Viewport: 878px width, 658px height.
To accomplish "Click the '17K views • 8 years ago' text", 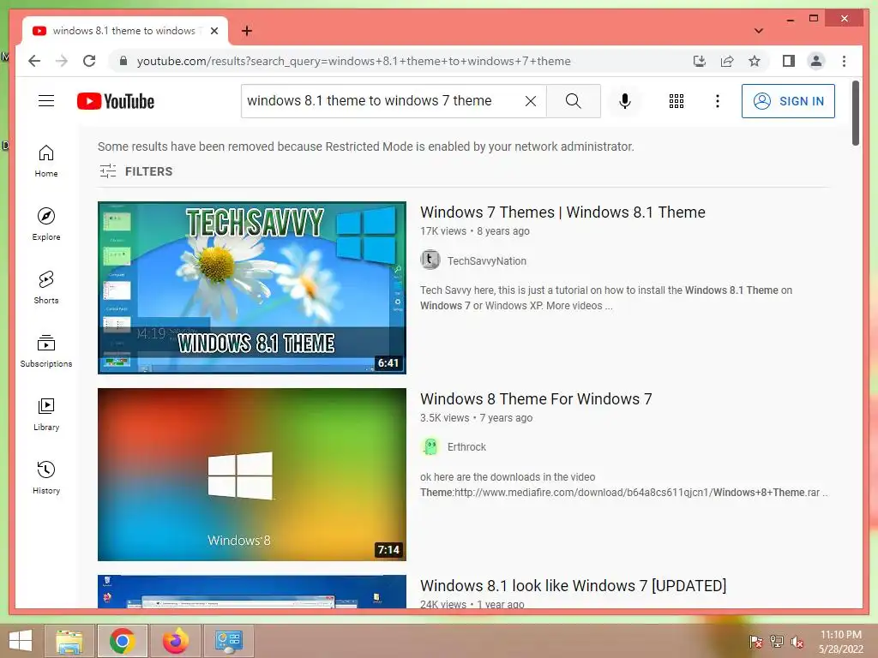I will click(475, 231).
